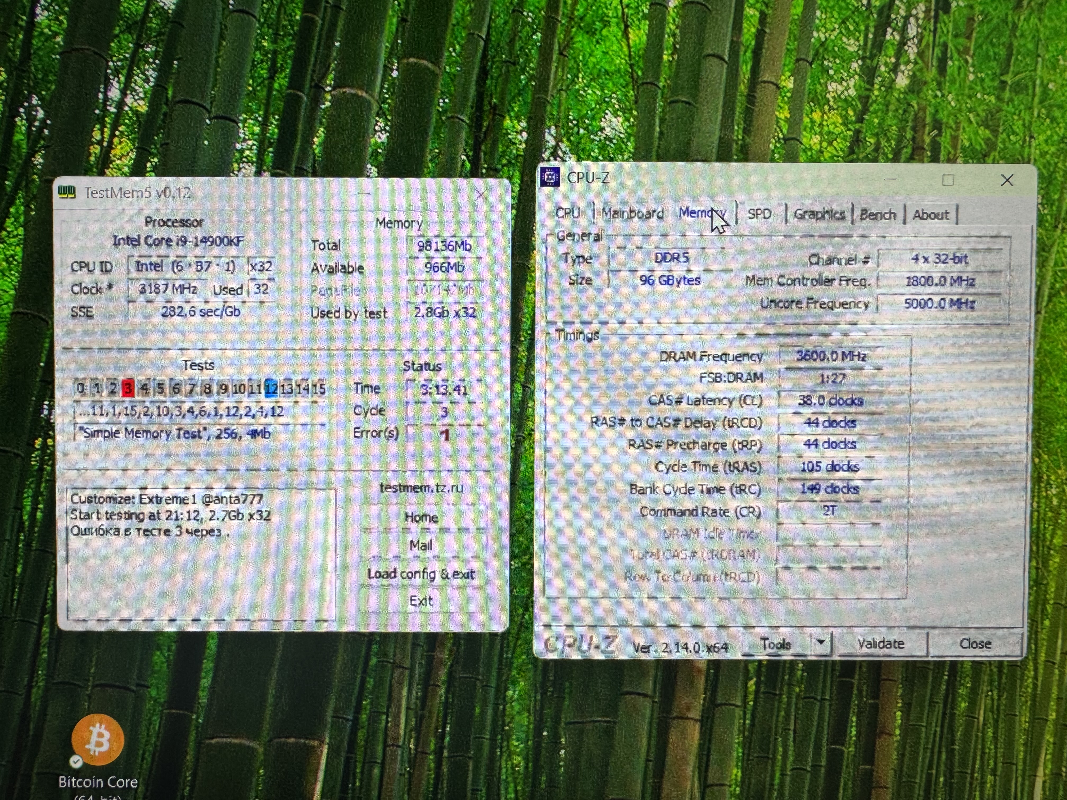
Task: Switch to the SPD tab
Action: coord(759,214)
